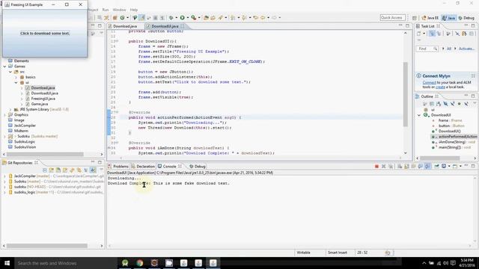Click the New Java Package icon

point(115,18)
